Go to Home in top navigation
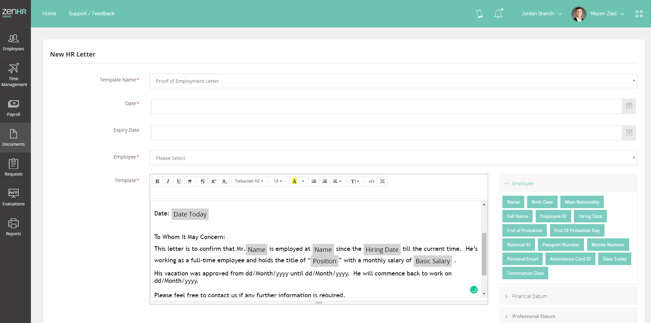Viewport: 651px width, 323px height. coord(49,14)
